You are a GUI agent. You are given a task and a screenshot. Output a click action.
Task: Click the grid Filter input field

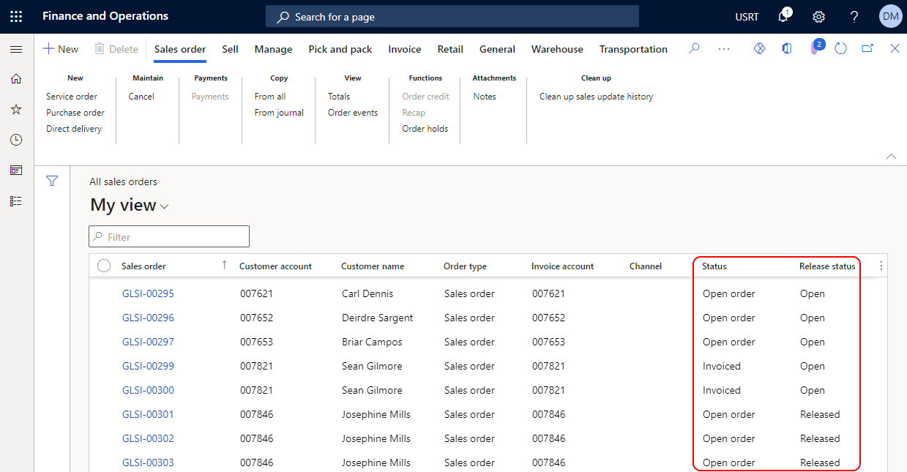[x=169, y=236]
